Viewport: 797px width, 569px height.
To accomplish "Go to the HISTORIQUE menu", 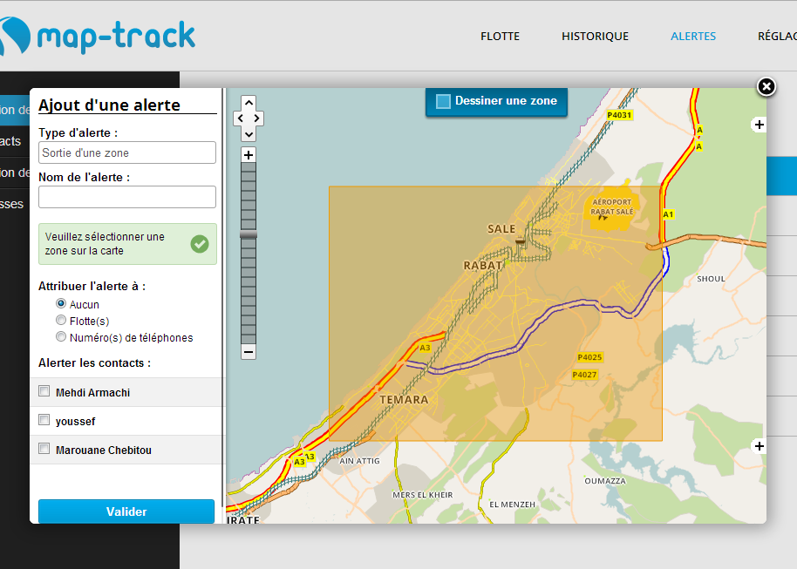I will (595, 37).
